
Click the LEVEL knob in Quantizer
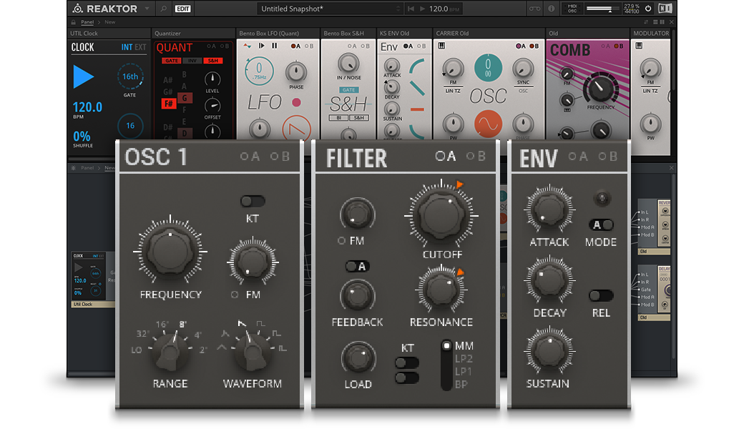coord(212,79)
